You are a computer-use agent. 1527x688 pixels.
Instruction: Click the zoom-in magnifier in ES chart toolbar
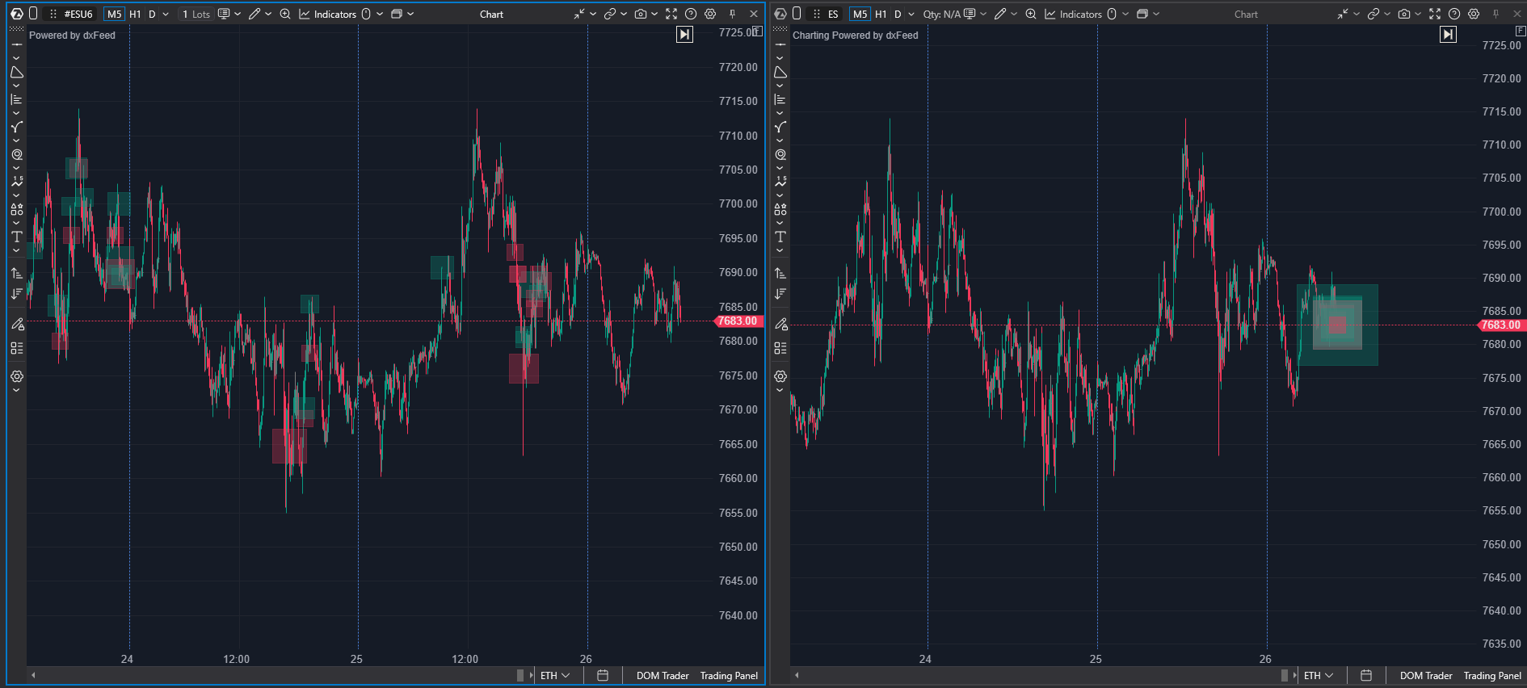coord(1031,14)
